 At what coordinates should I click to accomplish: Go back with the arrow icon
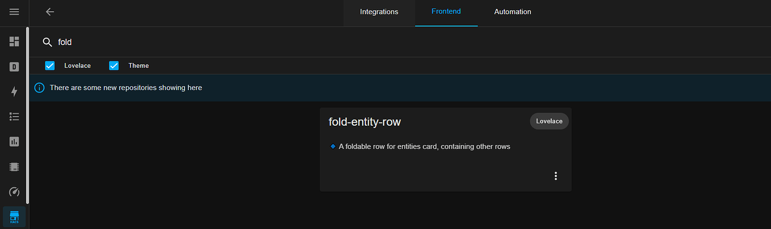pyautogui.click(x=50, y=12)
